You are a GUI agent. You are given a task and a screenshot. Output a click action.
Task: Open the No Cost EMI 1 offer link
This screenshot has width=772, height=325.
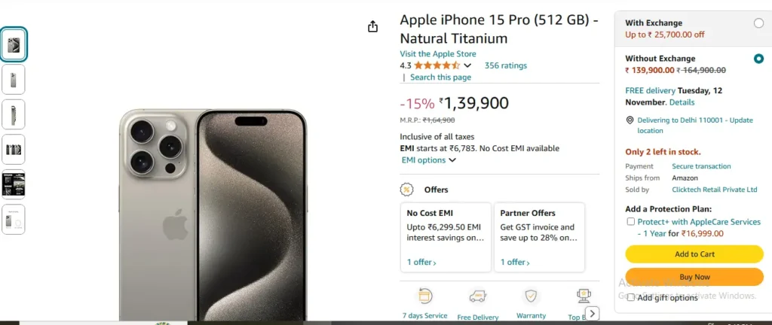(x=421, y=262)
